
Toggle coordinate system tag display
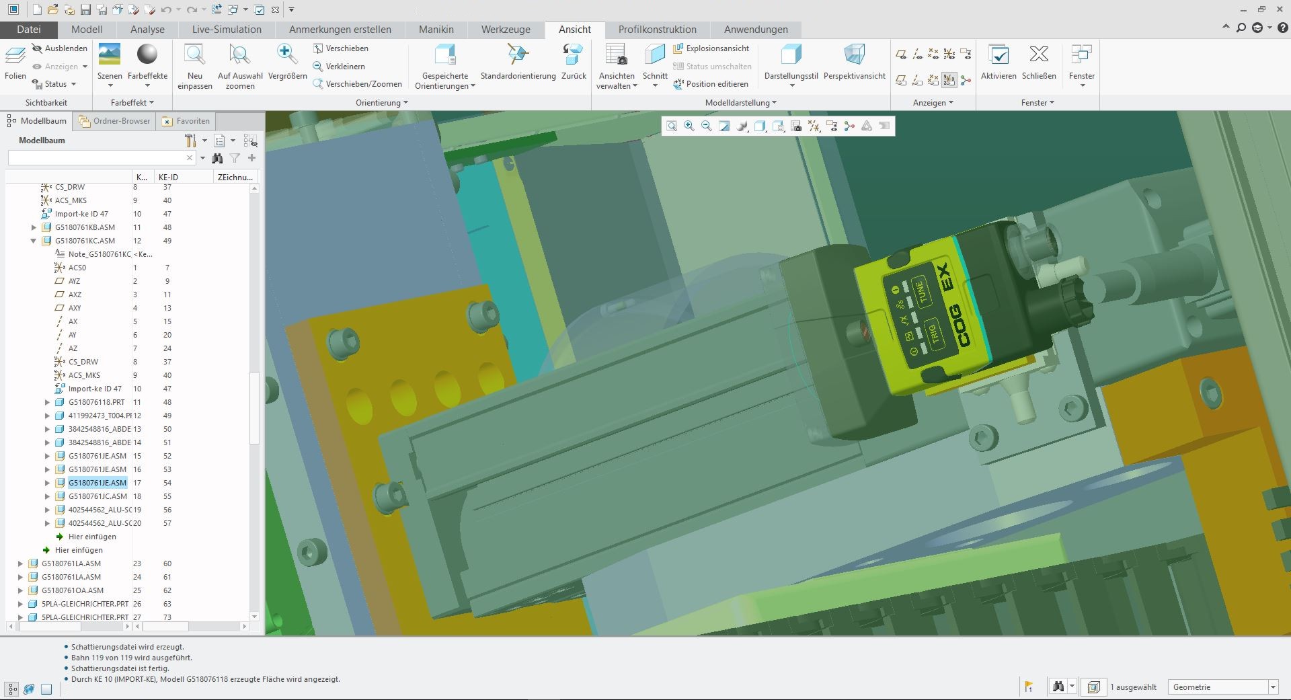pos(949,80)
